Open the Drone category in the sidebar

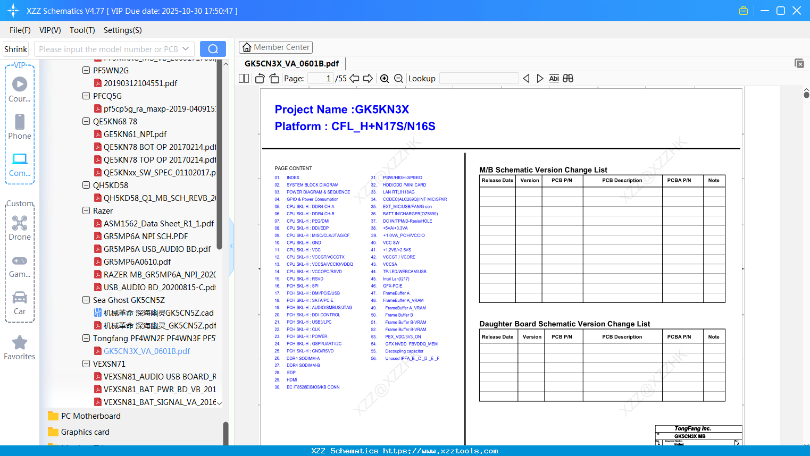click(20, 227)
